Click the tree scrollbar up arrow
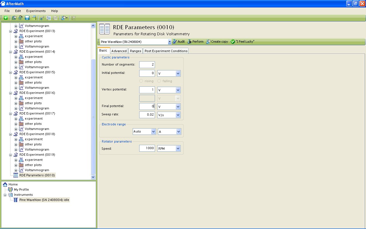 point(93,25)
